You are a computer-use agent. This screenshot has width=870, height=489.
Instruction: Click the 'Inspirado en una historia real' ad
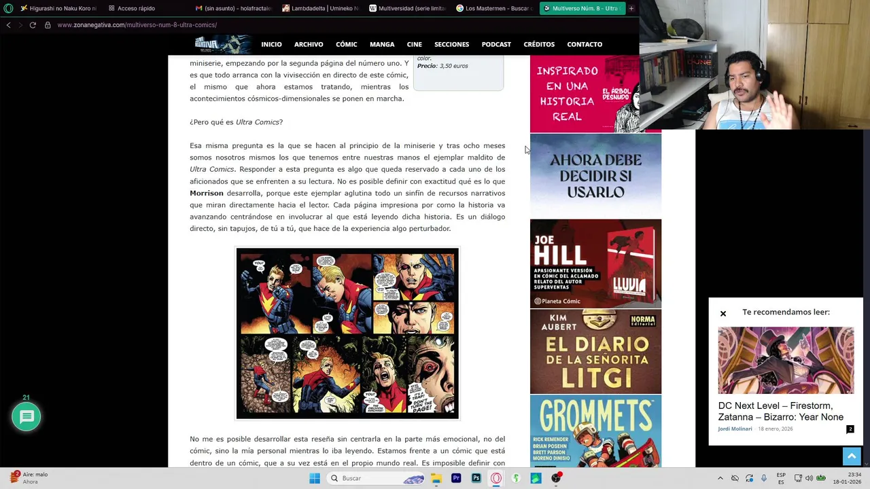[585, 94]
